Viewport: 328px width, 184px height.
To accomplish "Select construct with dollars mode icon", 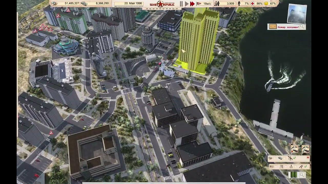I will coord(305,149).
